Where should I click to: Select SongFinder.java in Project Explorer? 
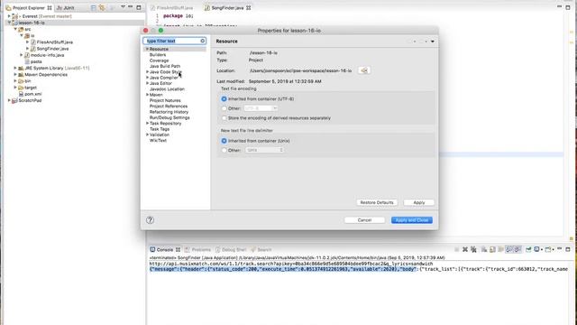click(x=52, y=49)
